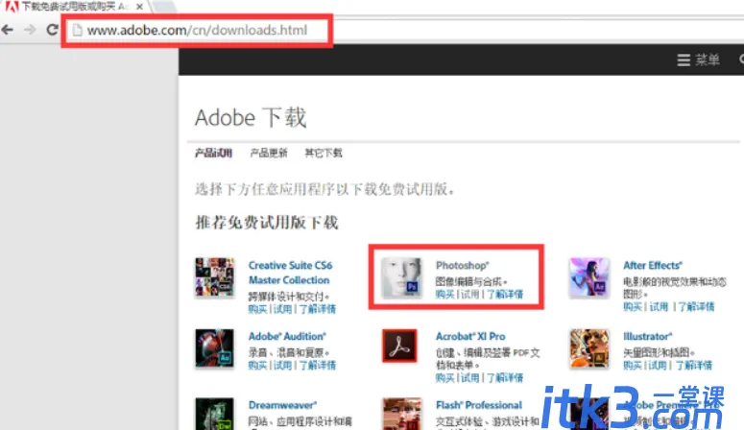Switch to the 产品试用 tab
Image resolution: width=744 pixels, height=430 pixels.
pos(213,153)
